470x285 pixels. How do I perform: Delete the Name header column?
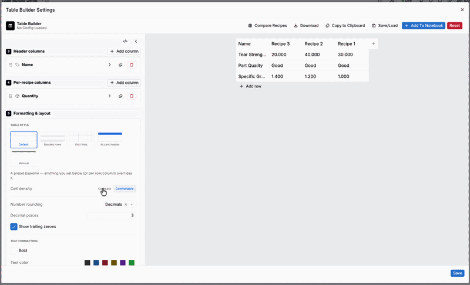pyautogui.click(x=131, y=65)
